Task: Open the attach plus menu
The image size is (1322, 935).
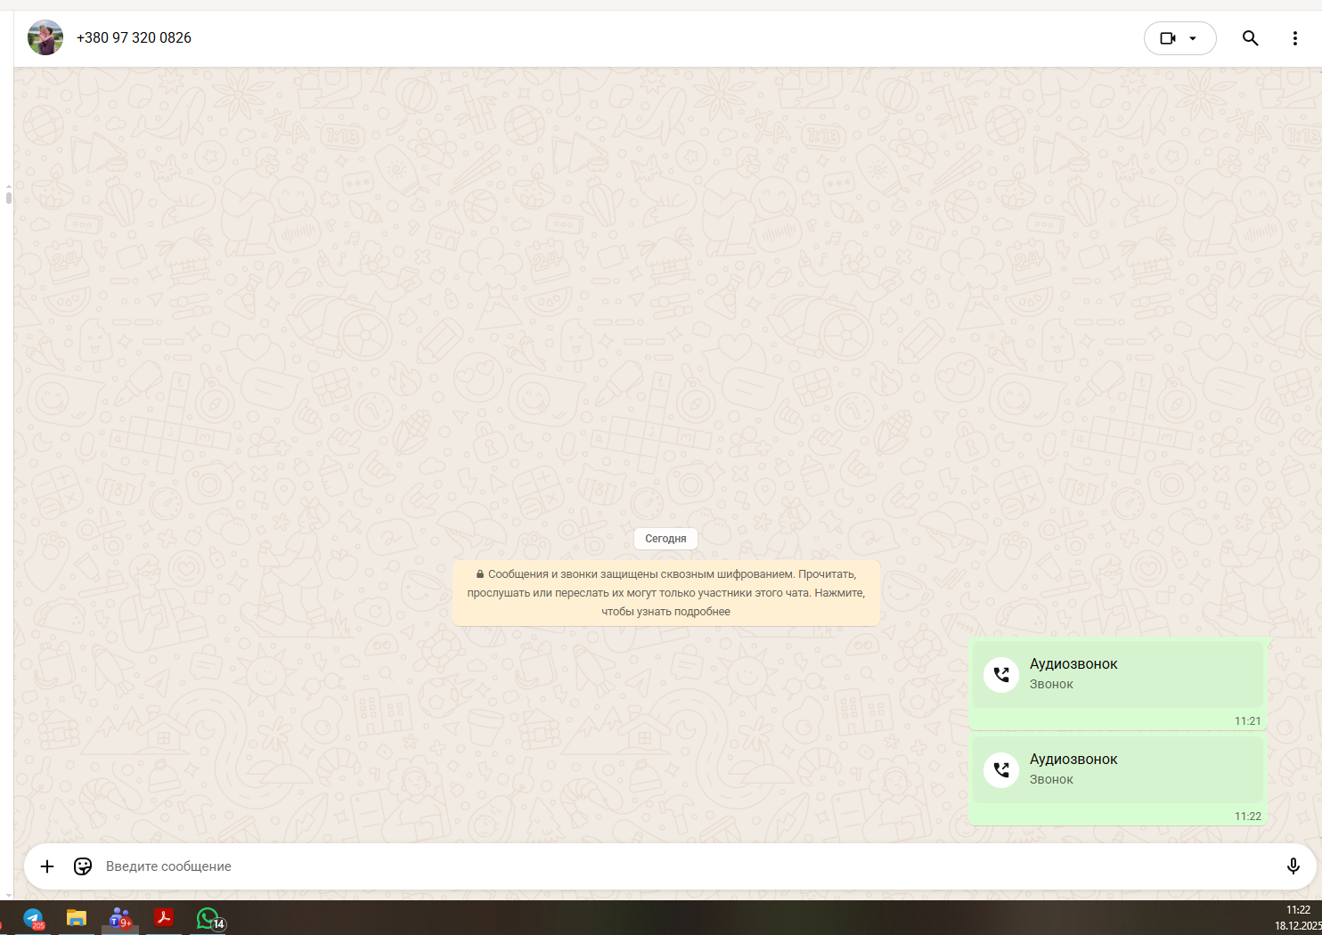Action: [x=47, y=866]
